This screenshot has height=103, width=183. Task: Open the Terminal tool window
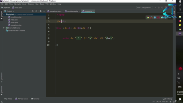pyautogui.click(x=35, y=99)
